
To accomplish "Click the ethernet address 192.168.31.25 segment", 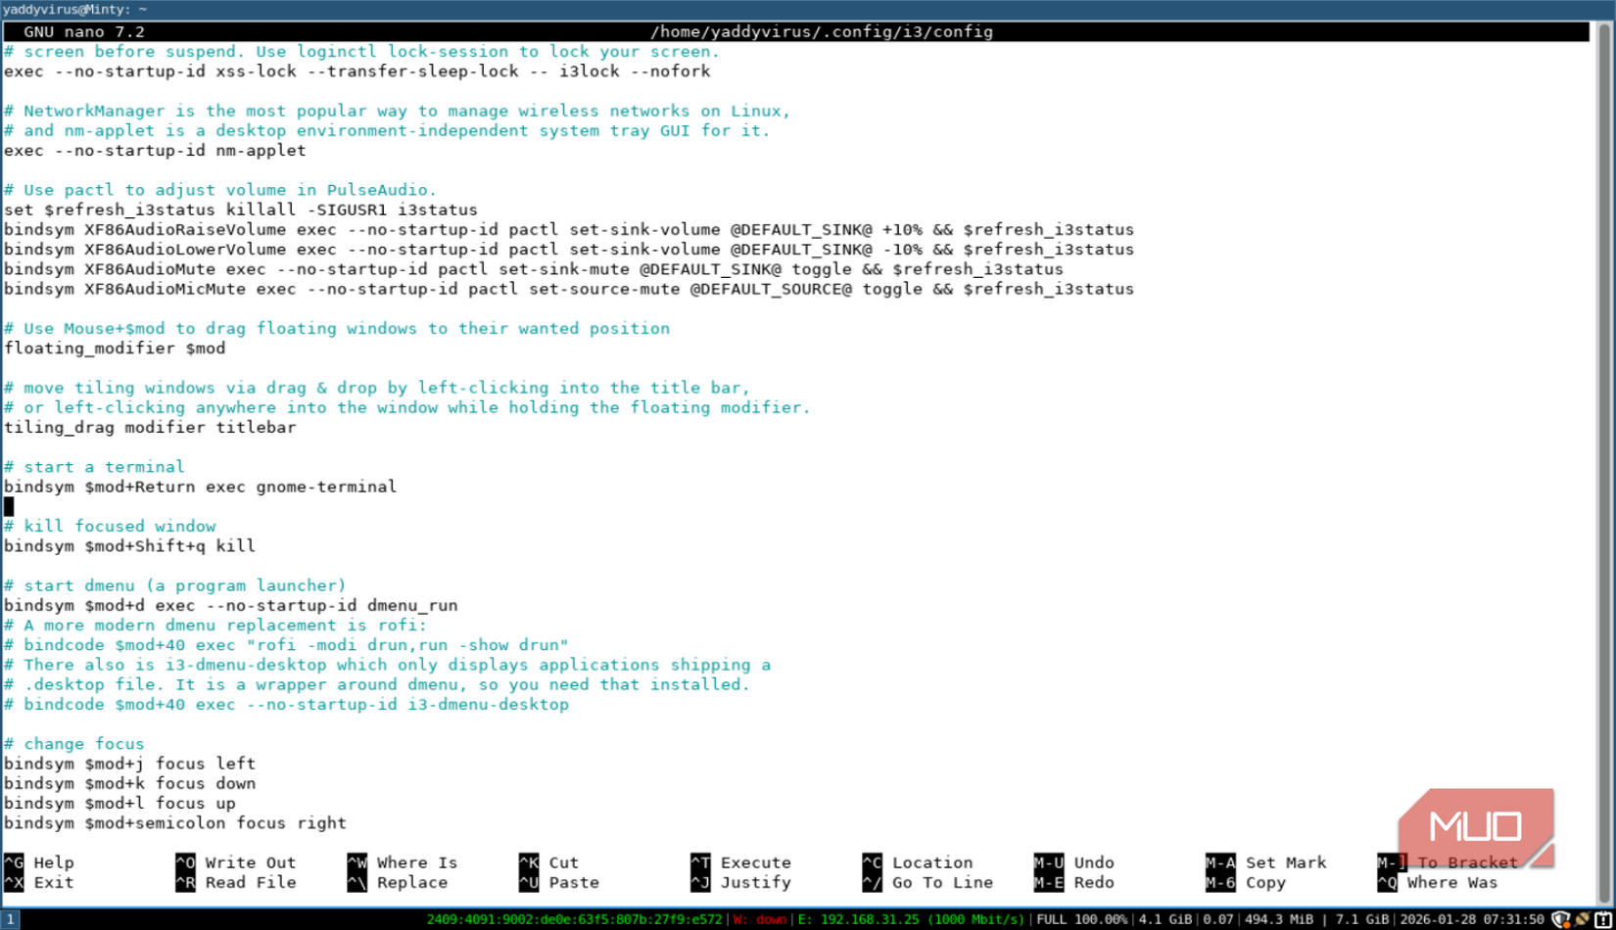I will pyautogui.click(x=869, y=920).
